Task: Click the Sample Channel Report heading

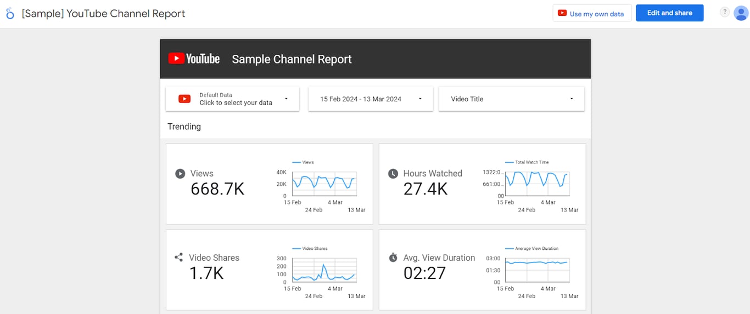Action: point(292,59)
